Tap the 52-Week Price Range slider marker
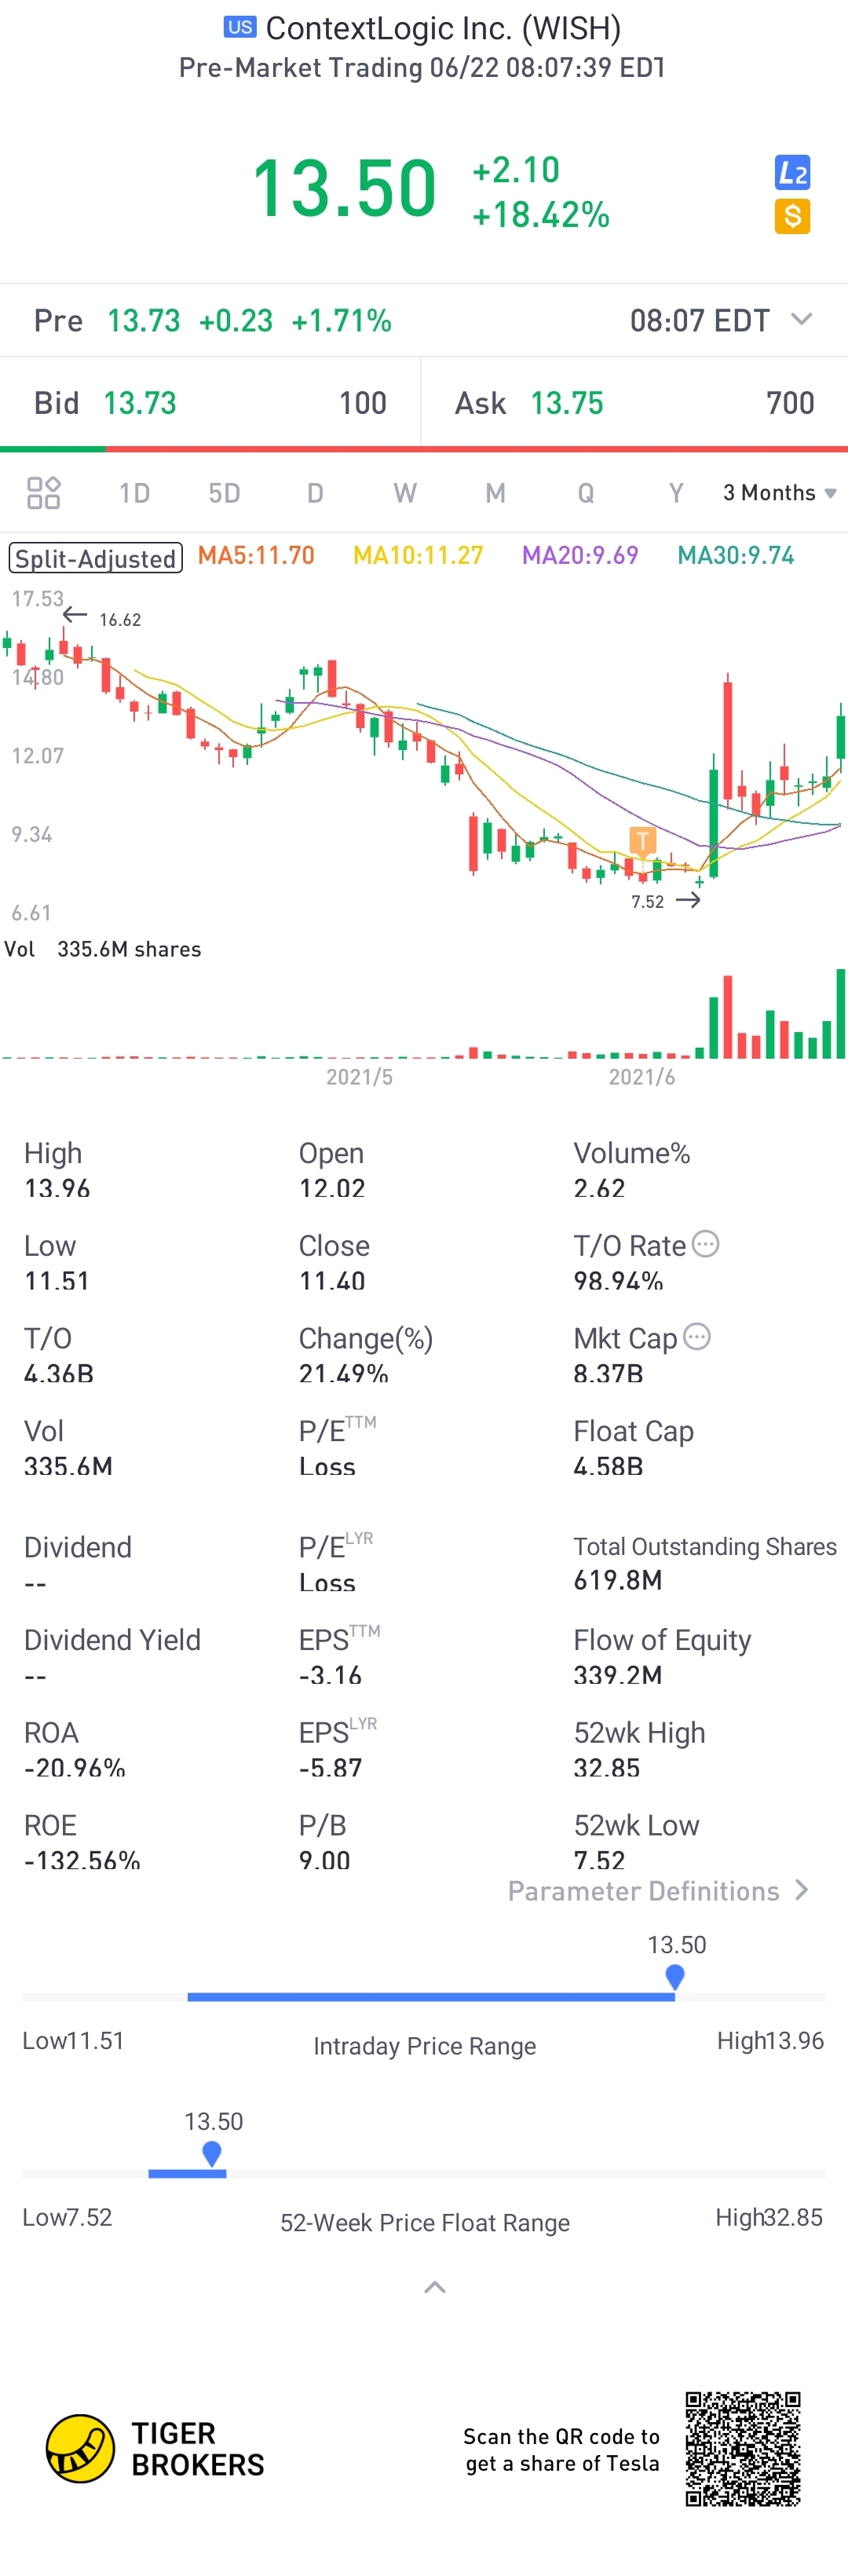The width and height of the screenshot is (848, 2576). point(212,2153)
